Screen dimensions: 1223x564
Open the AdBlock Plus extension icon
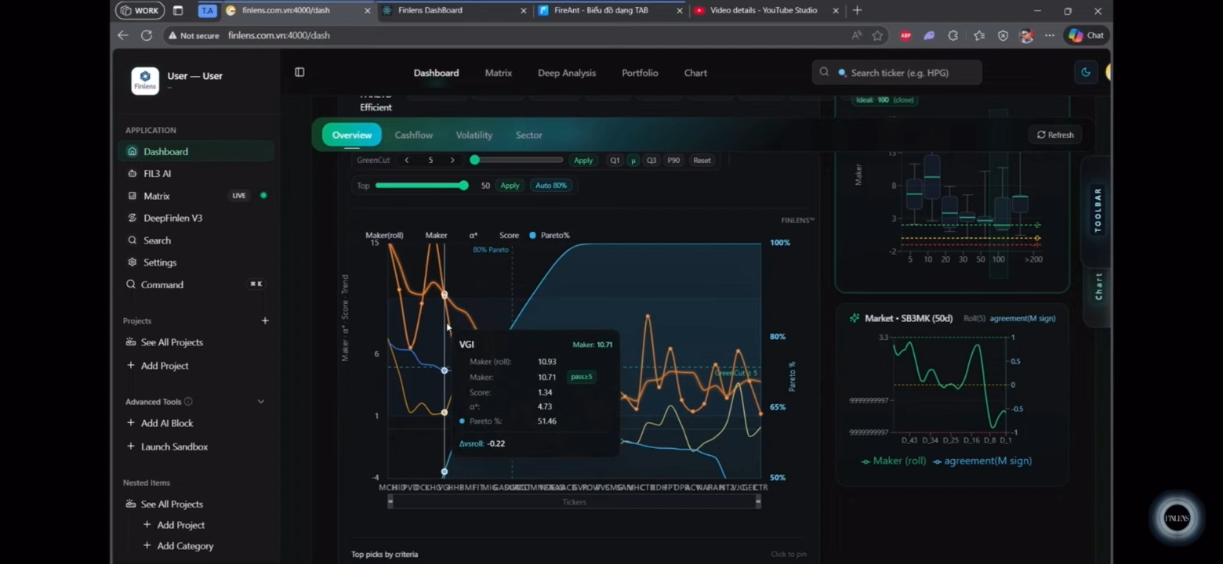pyautogui.click(x=905, y=35)
